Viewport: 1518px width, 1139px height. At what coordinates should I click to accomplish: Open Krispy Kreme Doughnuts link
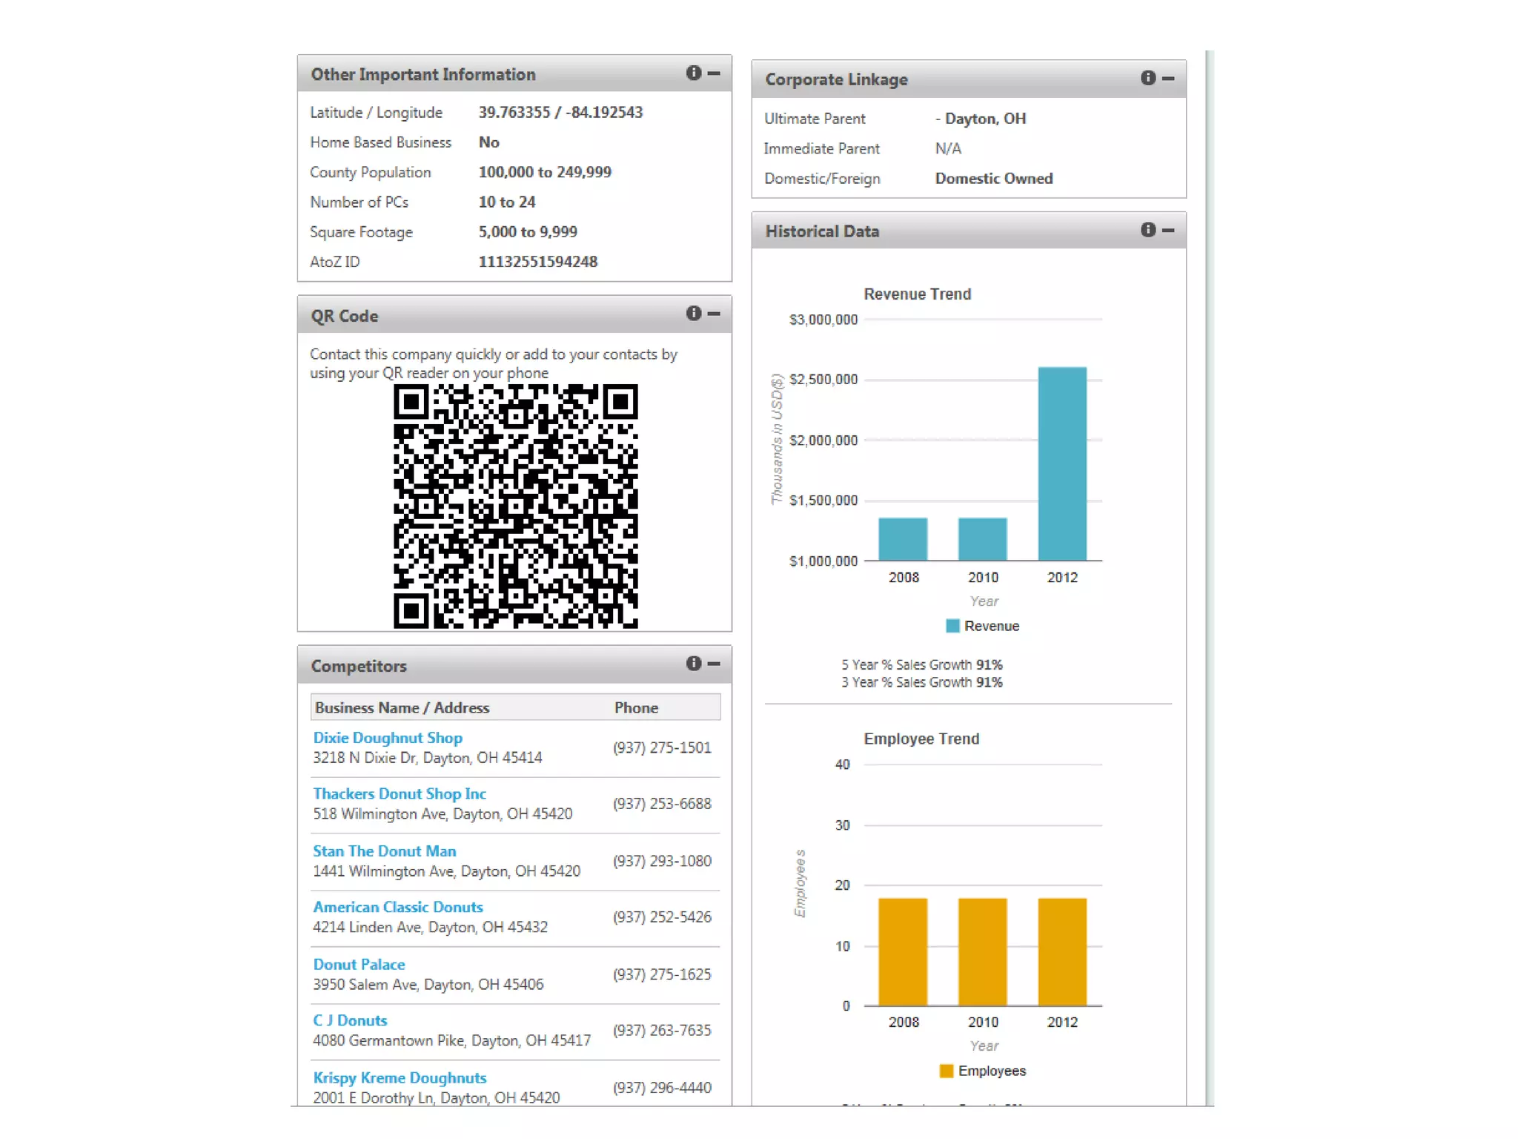click(x=400, y=1077)
